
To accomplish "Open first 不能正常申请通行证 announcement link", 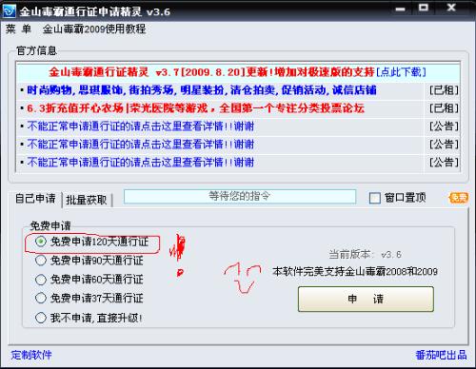I will coord(141,126).
